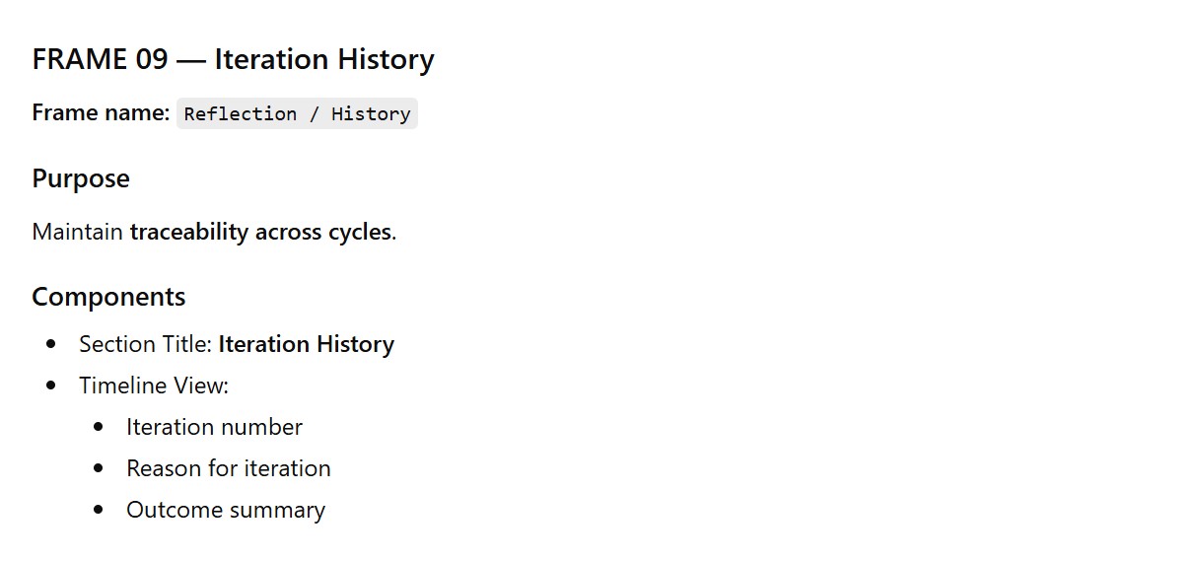
Task: Click the word "History" in the code chip
Action: coord(371,114)
